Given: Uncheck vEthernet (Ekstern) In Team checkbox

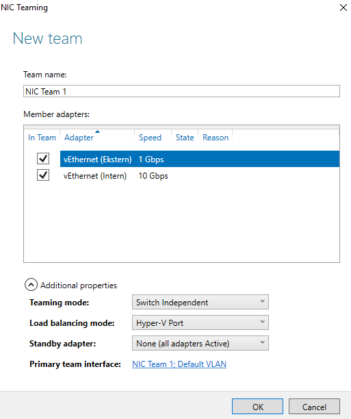Looking at the screenshot, I should pyautogui.click(x=42, y=159).
